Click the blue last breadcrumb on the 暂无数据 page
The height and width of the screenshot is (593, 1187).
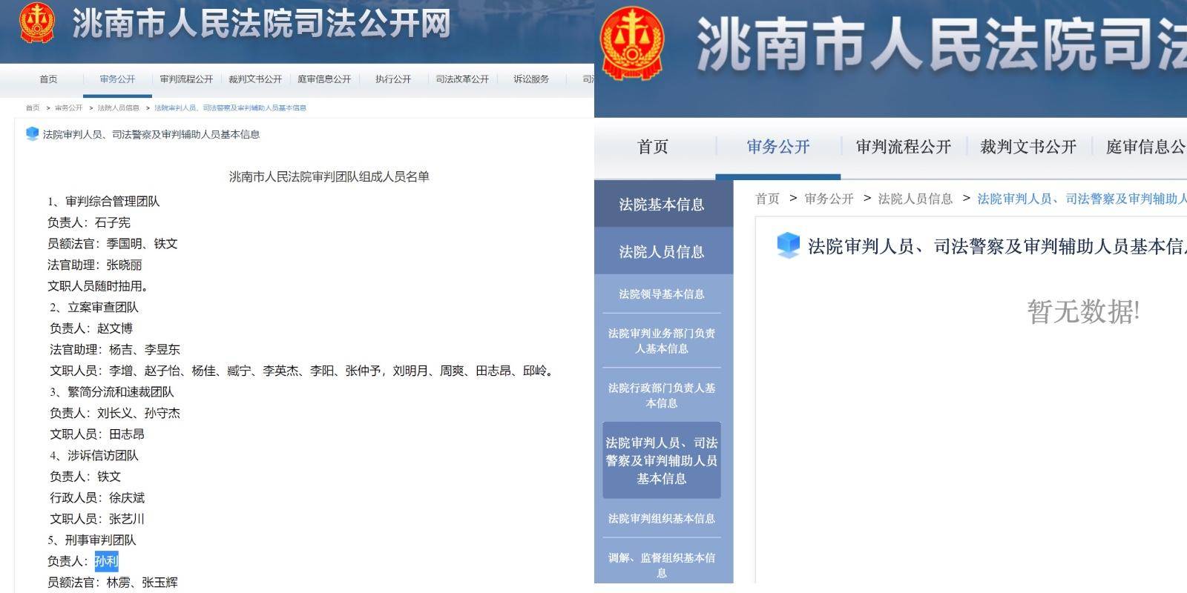(1082, 199)
